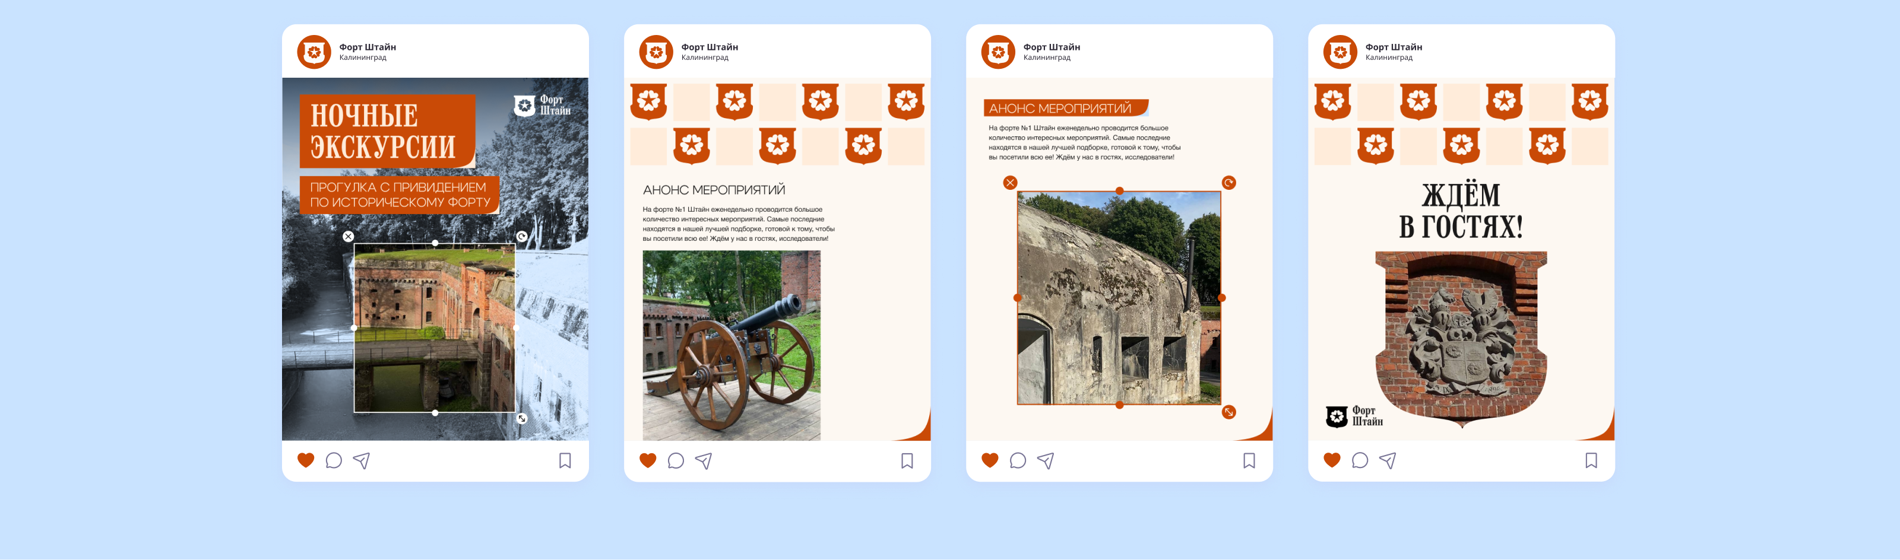Click the orange delete handle on the bunker photo
The image size is (1900, 560).
click(1010, 183)
